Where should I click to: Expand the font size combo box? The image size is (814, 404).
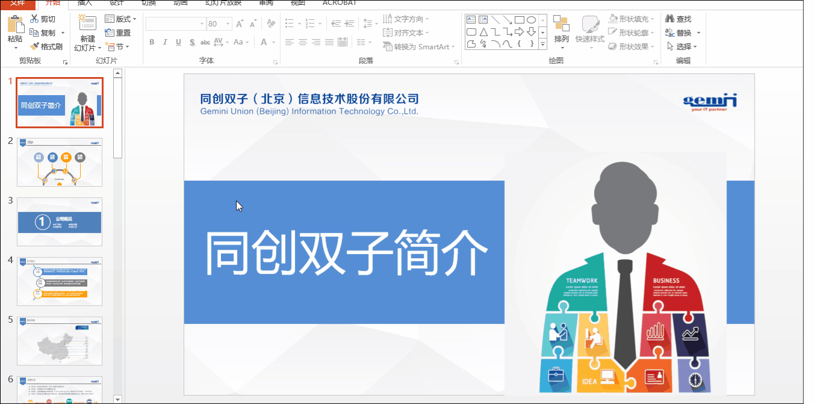229,24
